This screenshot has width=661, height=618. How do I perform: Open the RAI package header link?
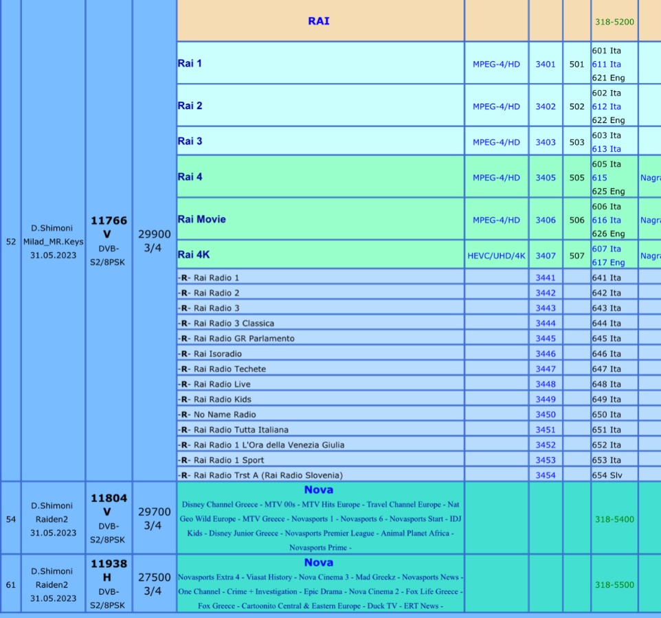319,21
